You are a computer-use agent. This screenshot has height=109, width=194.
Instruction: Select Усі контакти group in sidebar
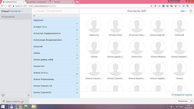[x=16, y=17]
